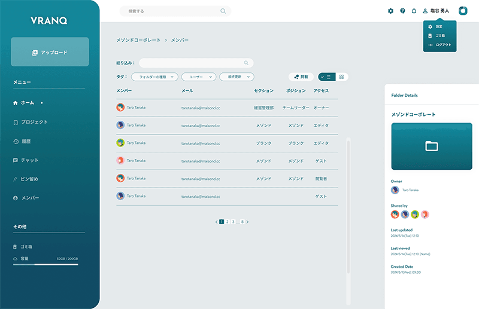
Task: Switch to list view toggle
Action: point(326,77)
